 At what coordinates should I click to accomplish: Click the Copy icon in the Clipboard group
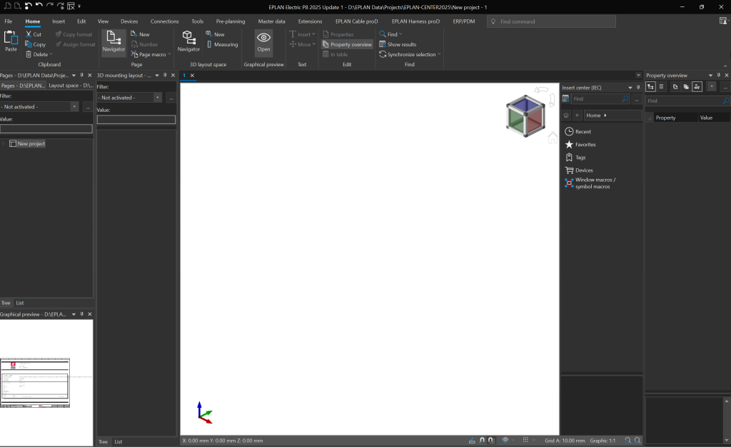click(29, 44)
